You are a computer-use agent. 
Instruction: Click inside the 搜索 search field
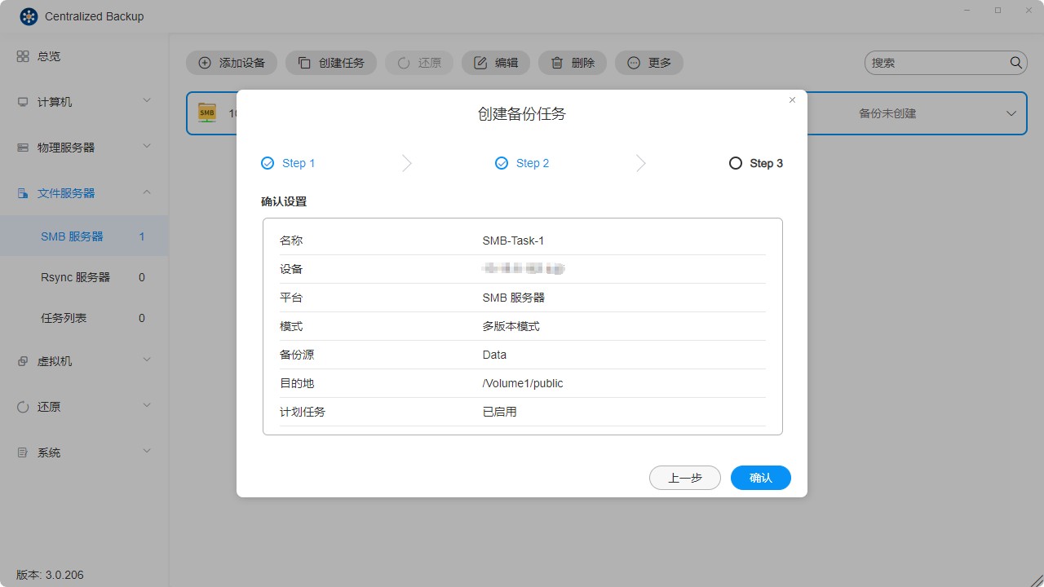point(938,62)
